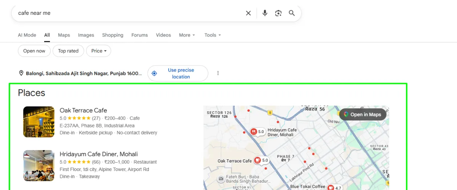This screenshot has width=457, height=190.
Task: Click the five-star rating of Hridayum Cafe Diner
Action: pyautogui.click(x=79, y=162)
